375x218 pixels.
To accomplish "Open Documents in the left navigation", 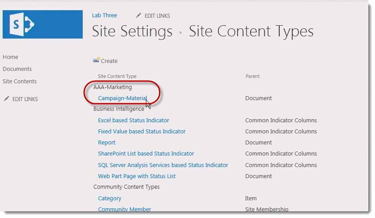I will (17, 69).
